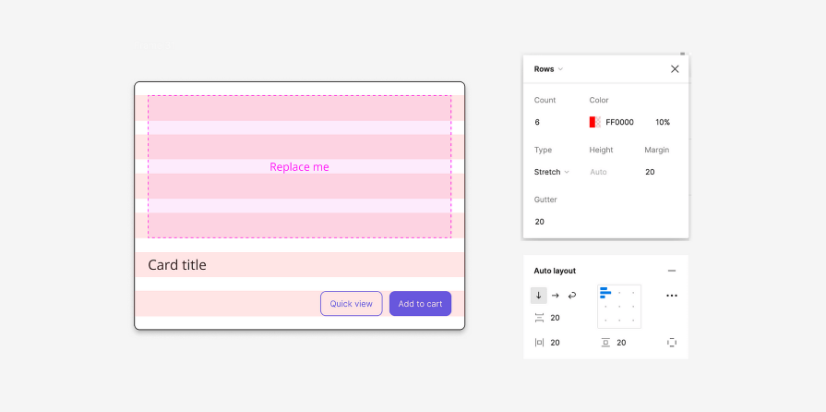Image resolution: width=826 pixels, height=412 pixels.
Task: Select vertical auto layout direction arrow
Action: click(538, 296)
